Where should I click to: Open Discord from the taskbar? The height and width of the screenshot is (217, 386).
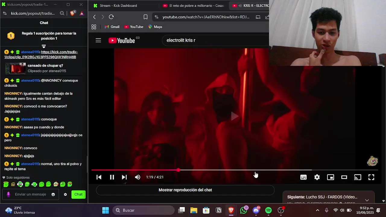256,210
